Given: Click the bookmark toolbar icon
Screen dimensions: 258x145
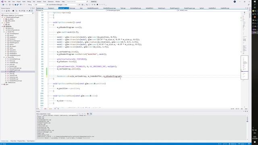Looking at the screenshot, I should point(98,4).
